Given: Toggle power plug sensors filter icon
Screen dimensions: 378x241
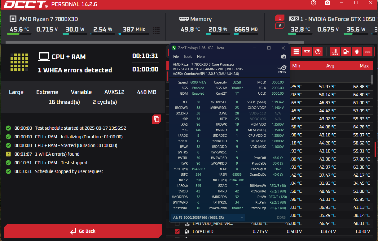Looking at the screenshot, I should coord(357,52).
